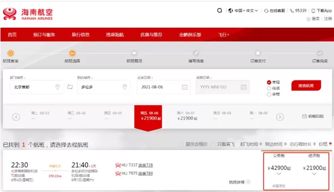Select the multi-city (多程) radio option
Screen dimensions: 334x192
pyautogui.click(x=269, y=94)
